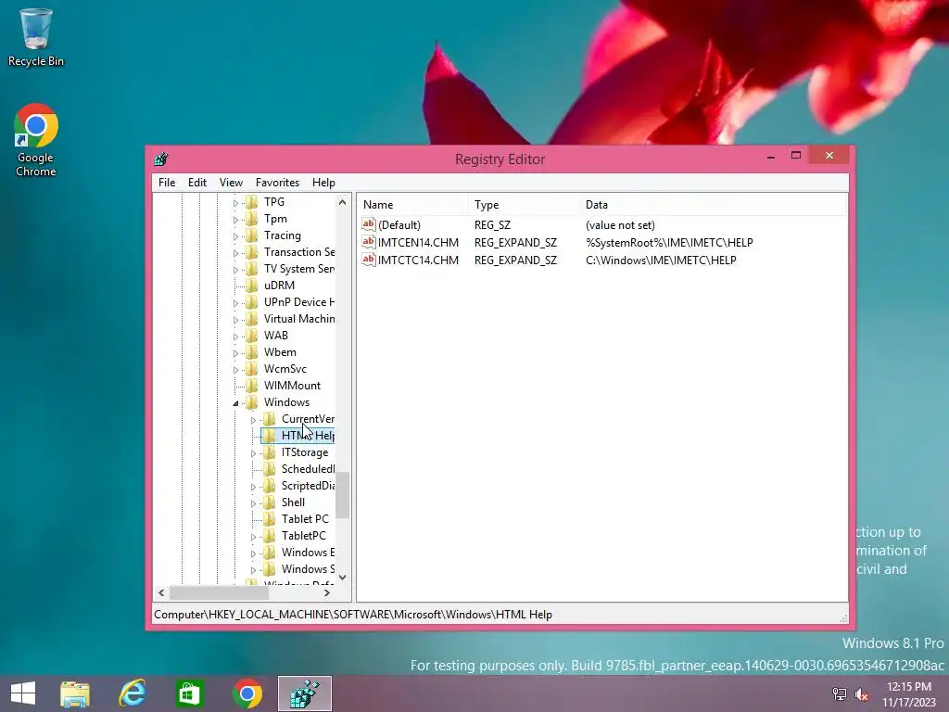Open the Windows Start button
This screenshot has height=712, width=949.
[23, 693]
